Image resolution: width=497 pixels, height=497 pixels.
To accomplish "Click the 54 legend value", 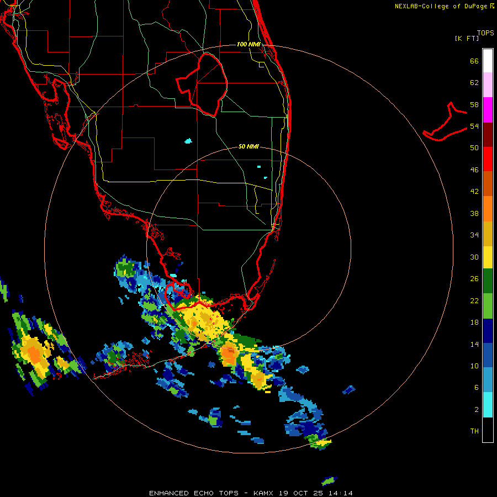I will (x=474, y=126).
